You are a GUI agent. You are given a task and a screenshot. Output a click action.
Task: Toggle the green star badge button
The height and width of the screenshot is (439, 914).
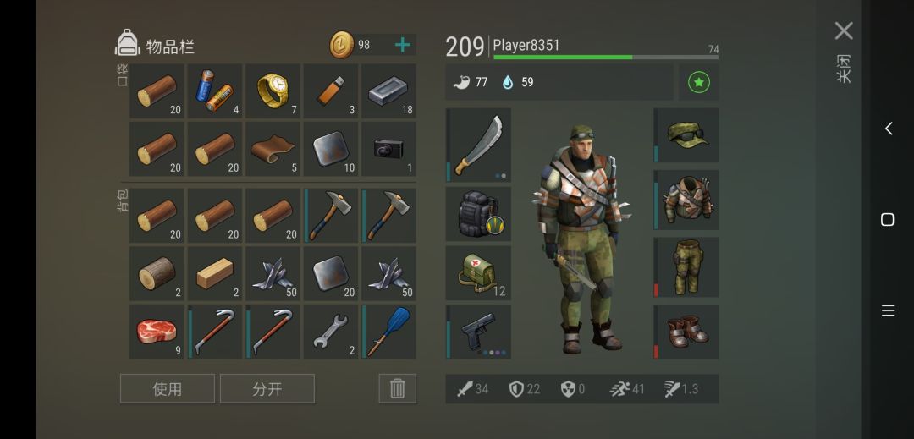coord(699,82)
